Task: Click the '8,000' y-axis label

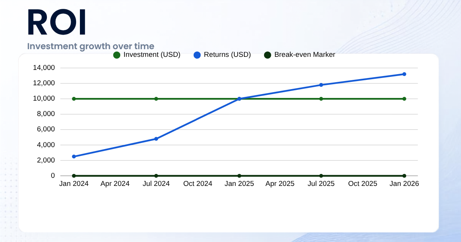Action: coord(46,114)
